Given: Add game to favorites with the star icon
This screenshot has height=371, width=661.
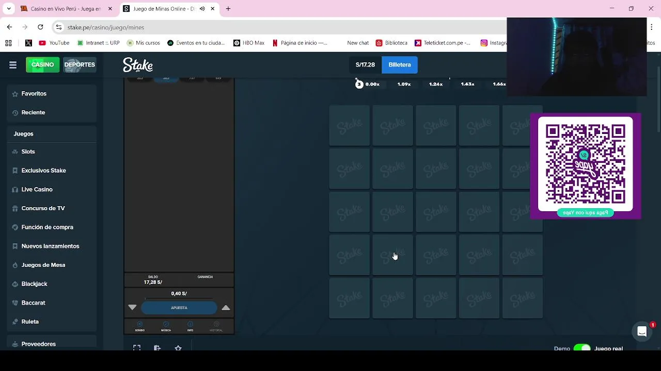Looking at the screenshot, I should tap(178, 348).
